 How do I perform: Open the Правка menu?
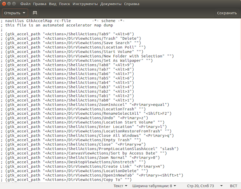pos(40,4)
